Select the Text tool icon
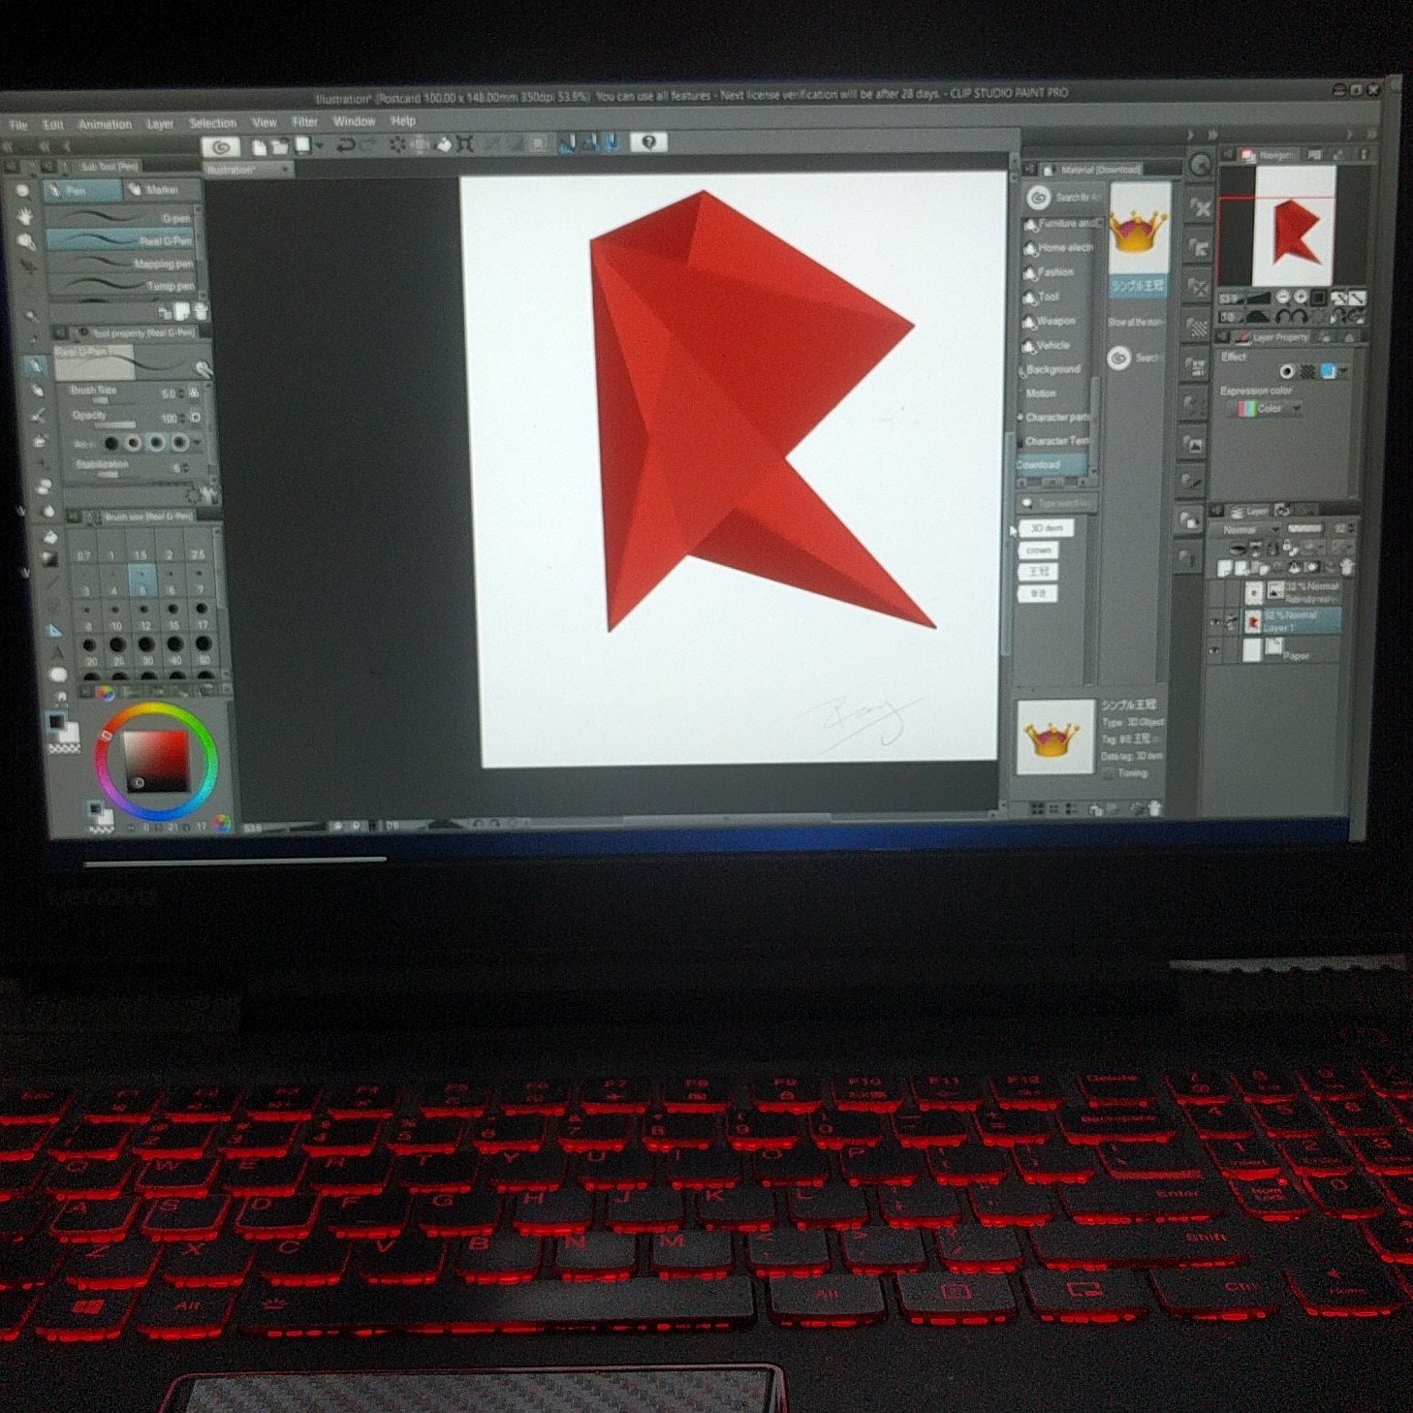This screenshot has width=1413, height=1413. (56, 650)
